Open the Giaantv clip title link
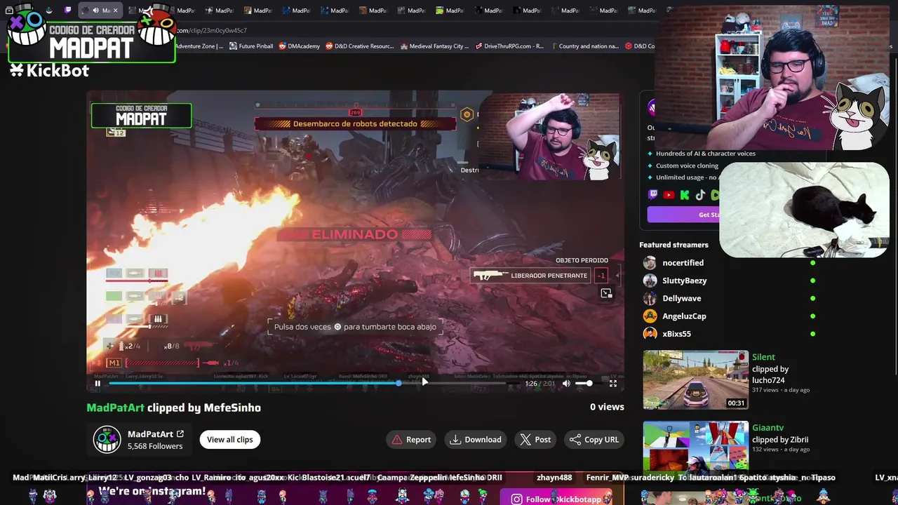The width and height of the screenshot is (898, 505). (768, 428)
